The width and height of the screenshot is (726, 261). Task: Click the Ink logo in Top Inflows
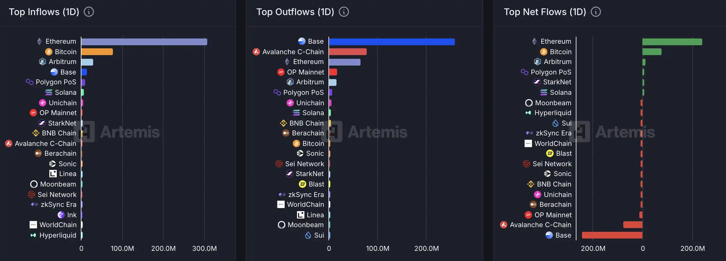(x=61, y=215)
